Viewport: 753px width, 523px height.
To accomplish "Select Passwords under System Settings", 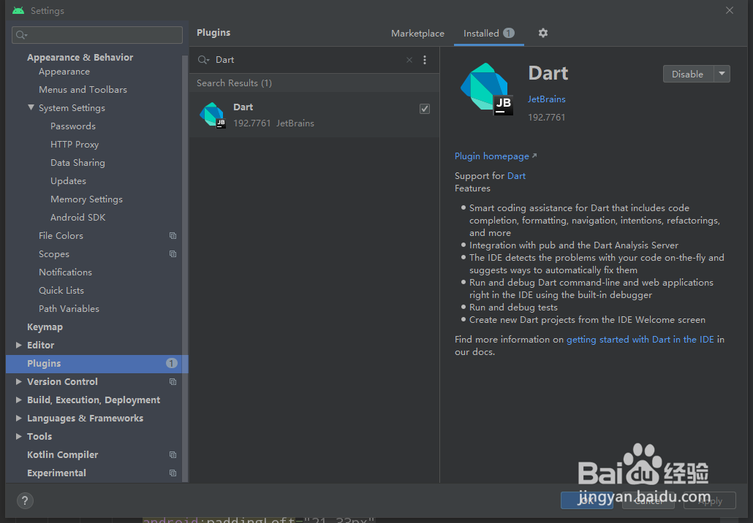I will (x=73, y=126).
